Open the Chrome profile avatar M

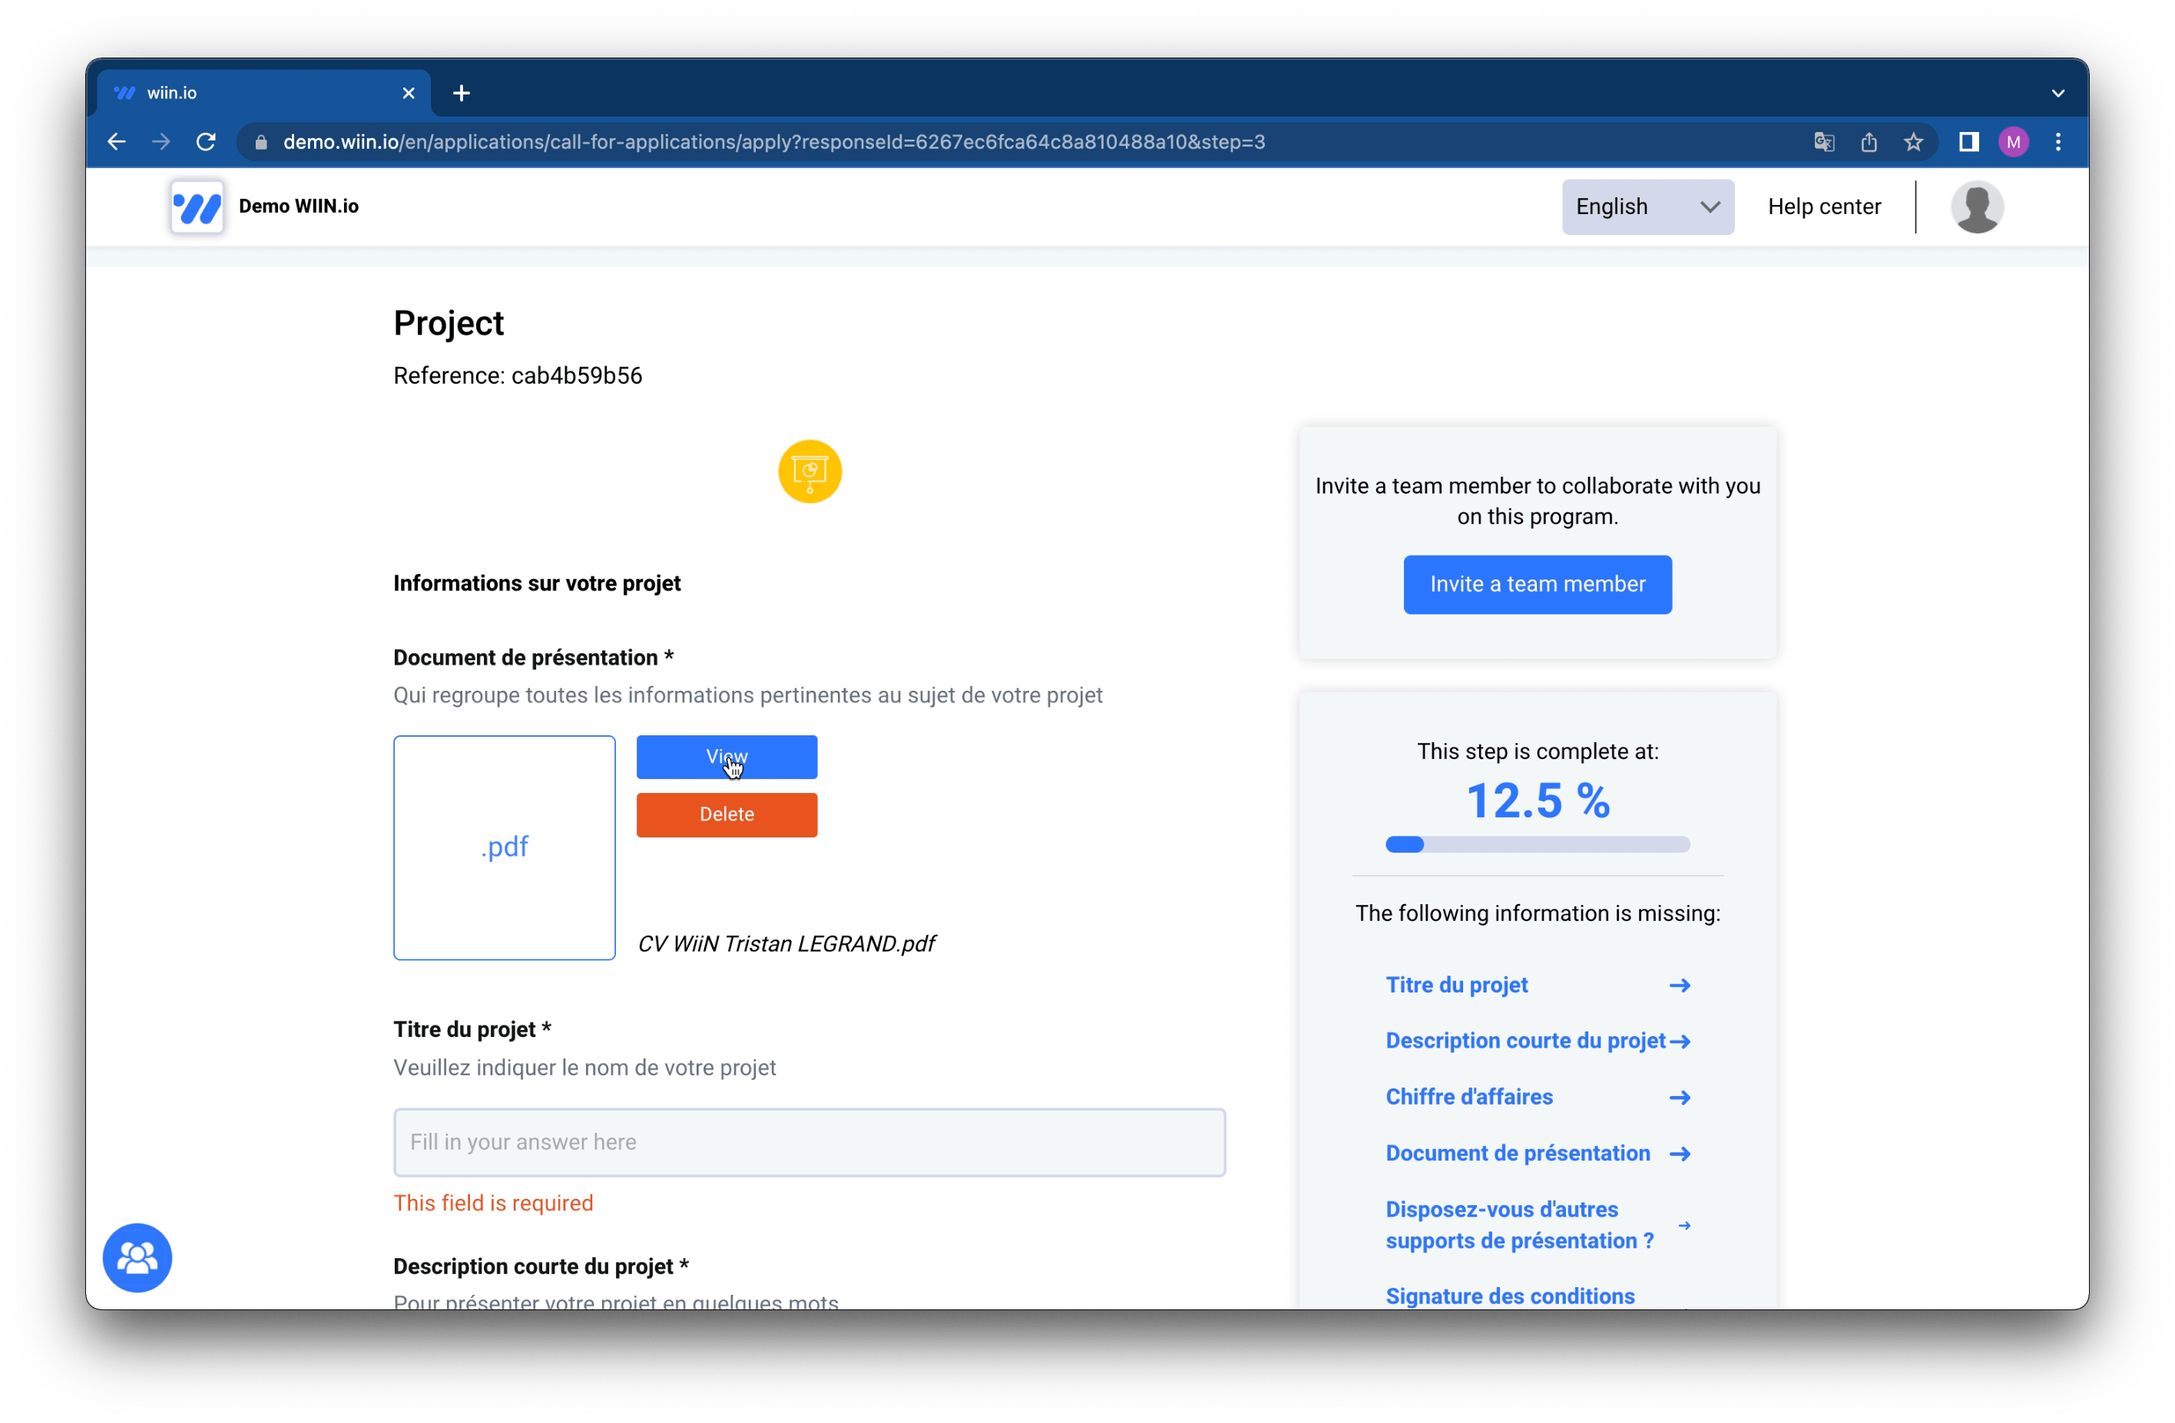[2013, 141]
